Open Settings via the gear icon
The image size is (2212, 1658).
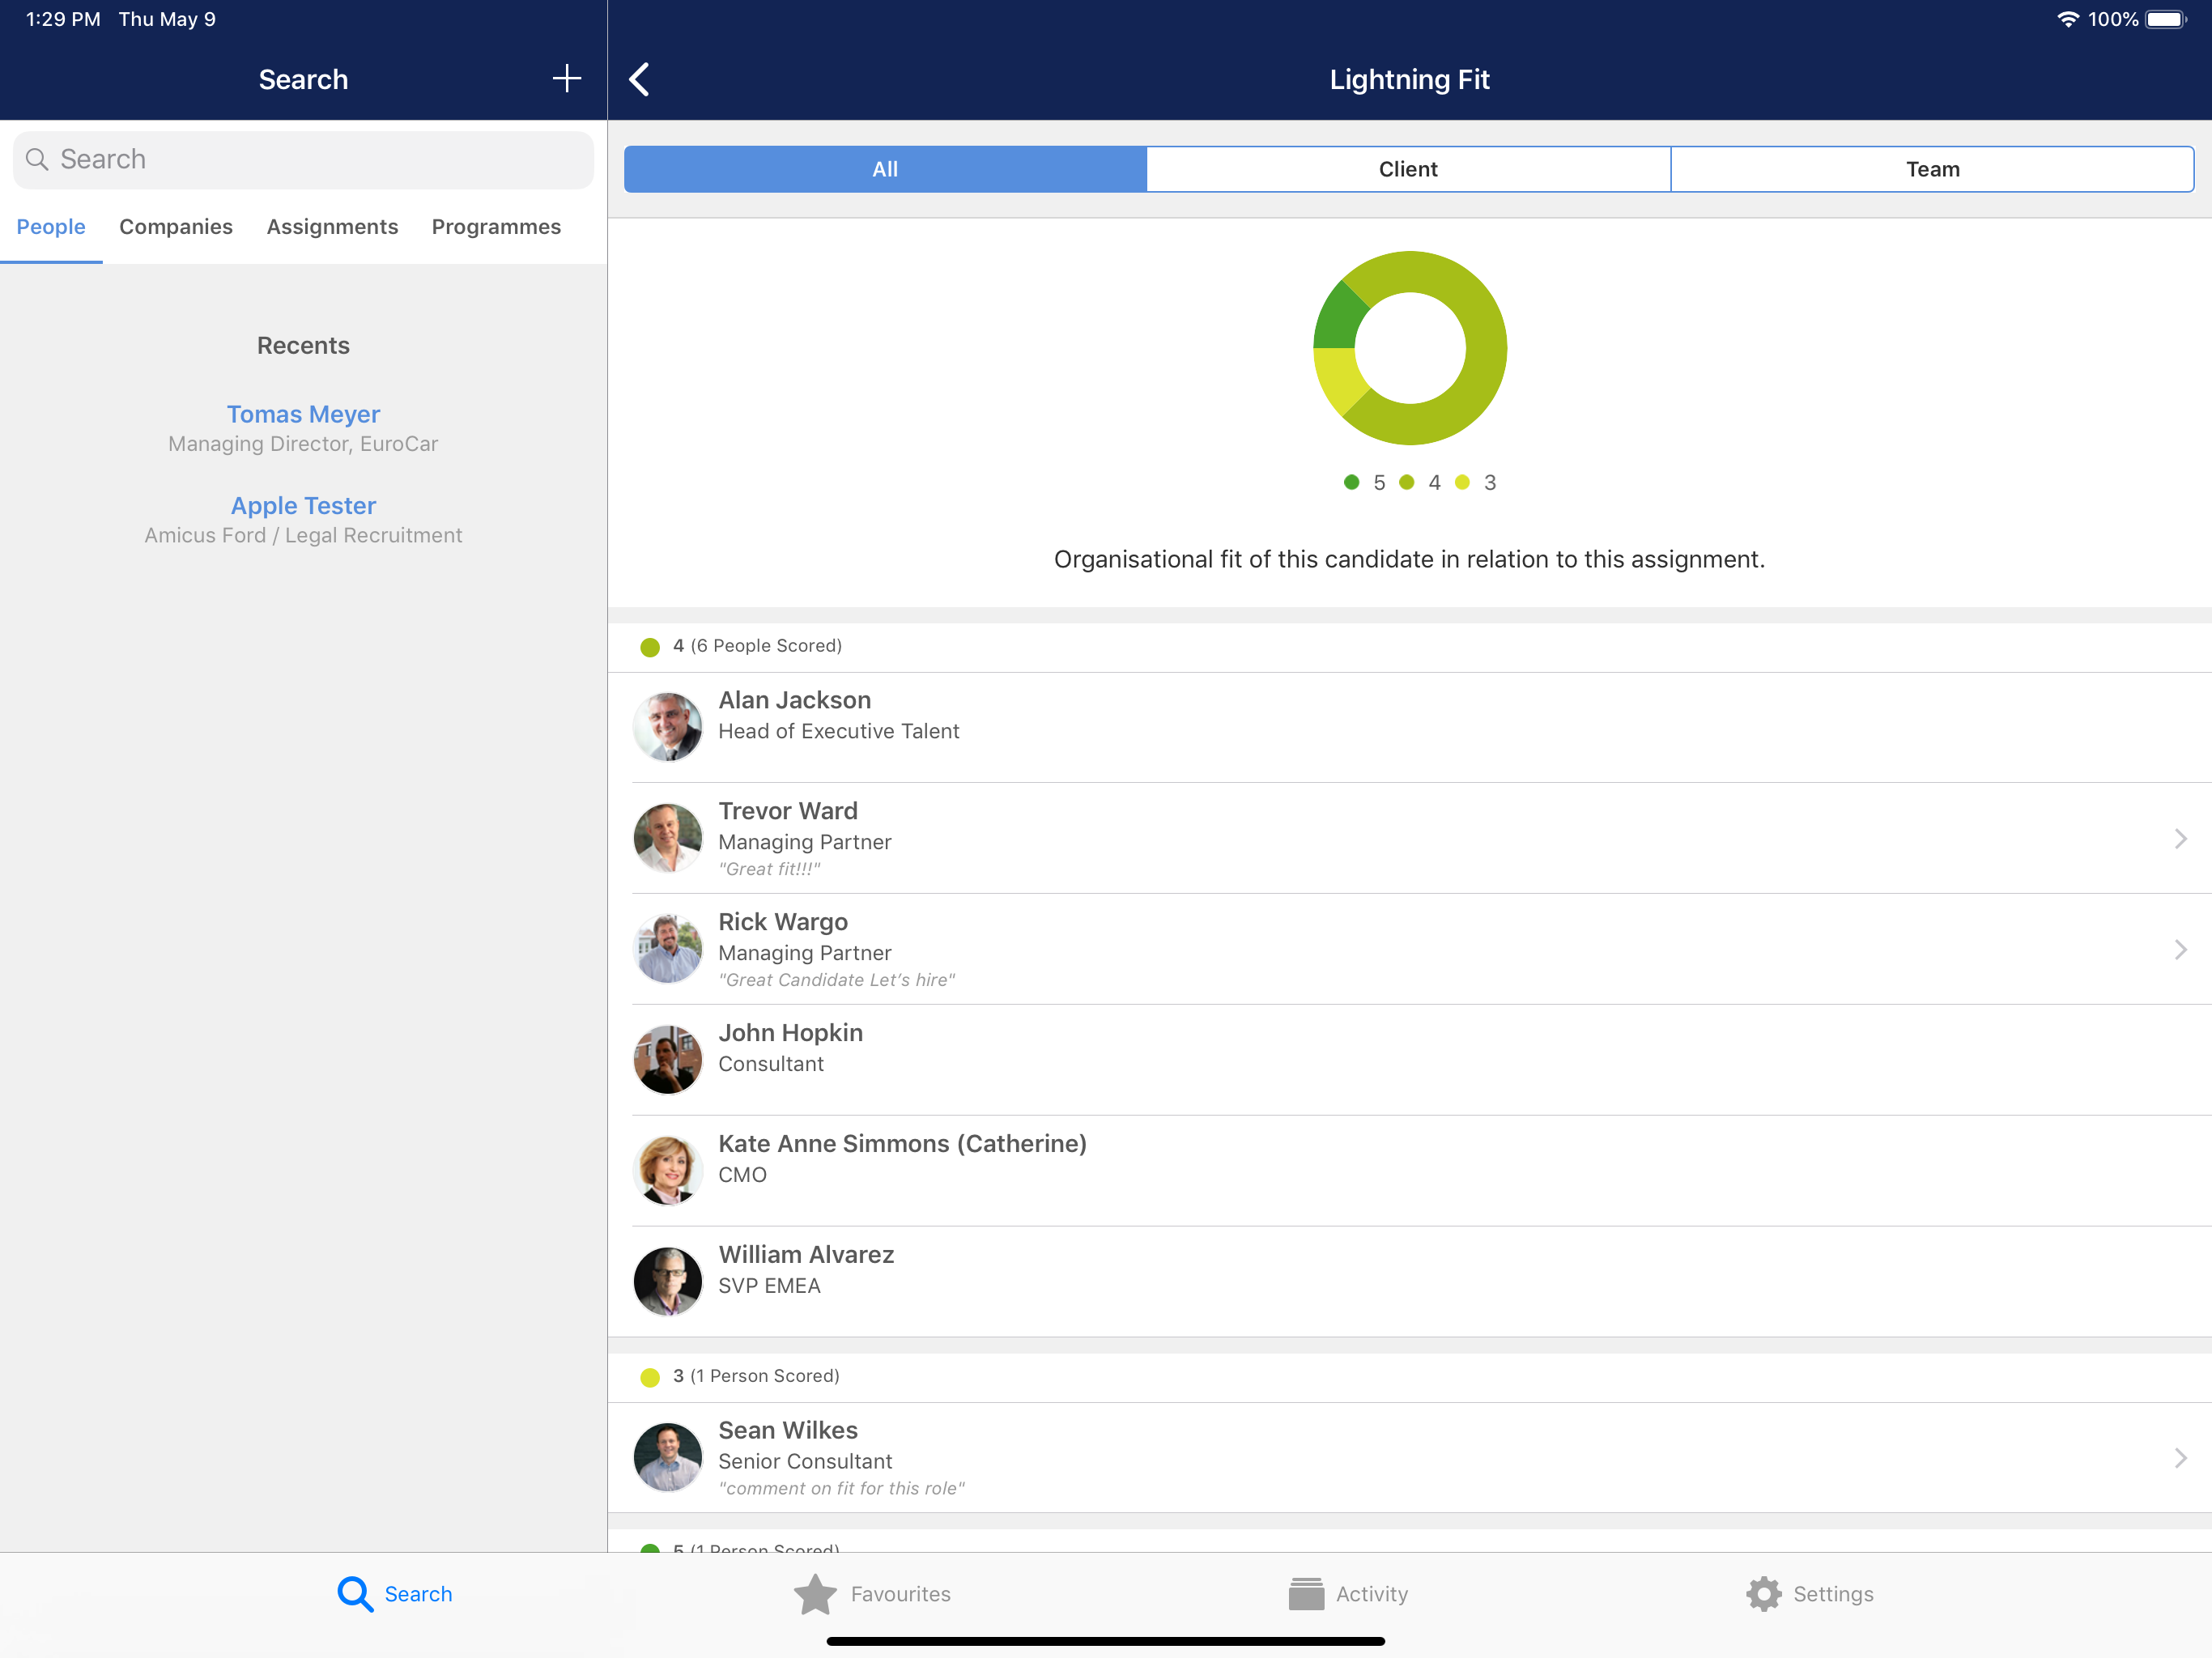[1763, 1593]
